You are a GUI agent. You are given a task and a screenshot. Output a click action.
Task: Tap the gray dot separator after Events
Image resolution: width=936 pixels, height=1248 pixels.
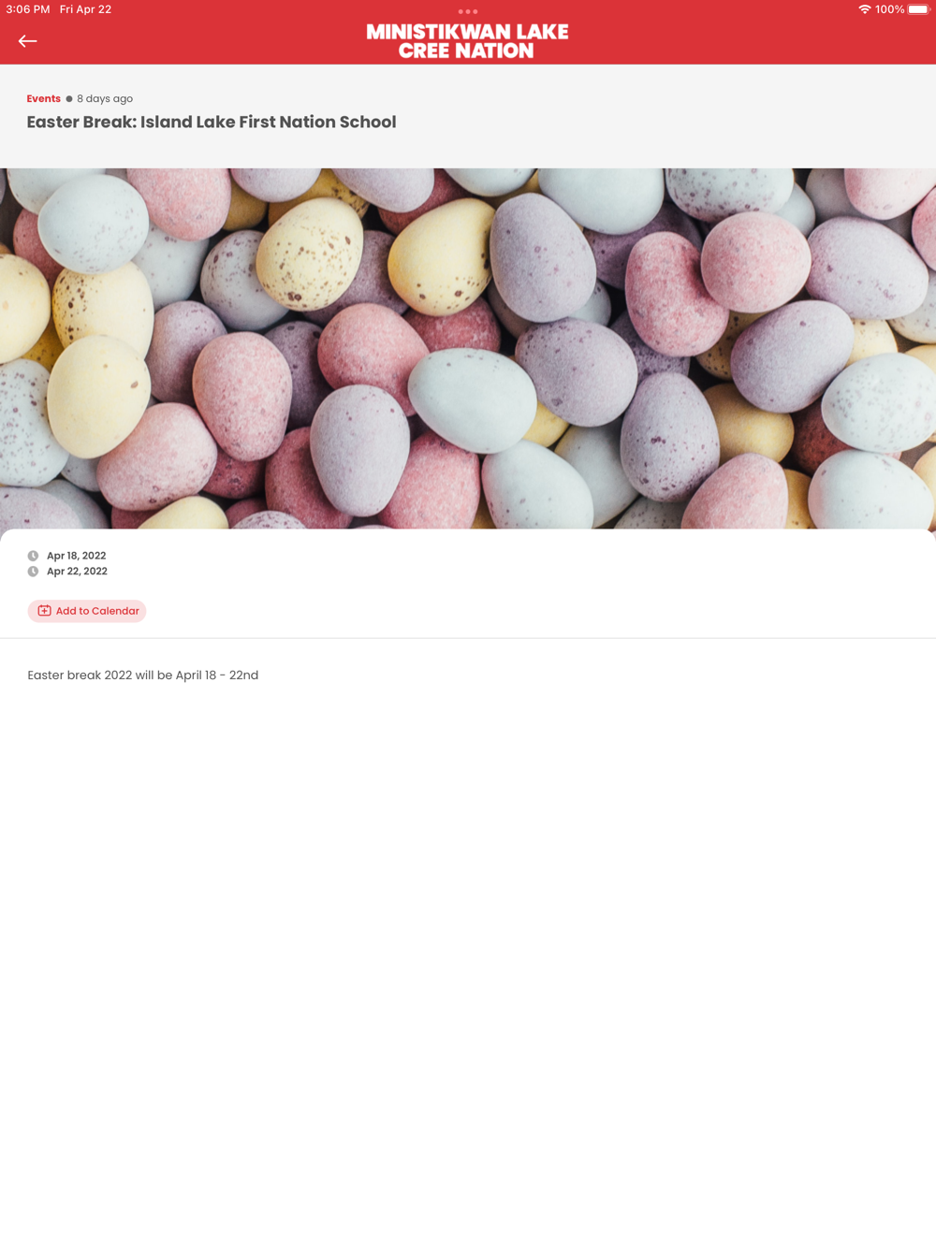(69, 98)
